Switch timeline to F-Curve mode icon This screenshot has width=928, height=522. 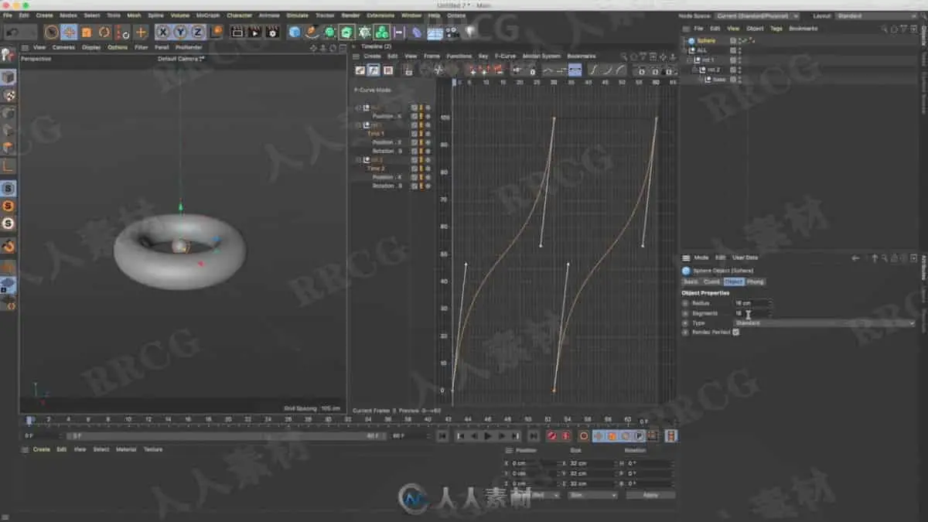click(x=374, y=70)
